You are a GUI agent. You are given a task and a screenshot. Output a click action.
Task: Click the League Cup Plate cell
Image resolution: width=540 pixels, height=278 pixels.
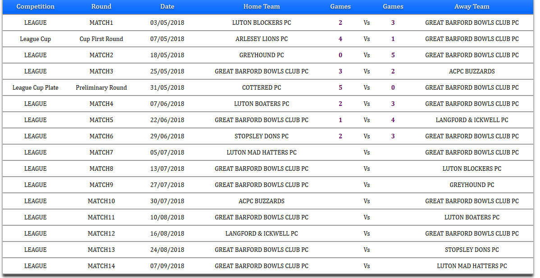coord(36,87)
